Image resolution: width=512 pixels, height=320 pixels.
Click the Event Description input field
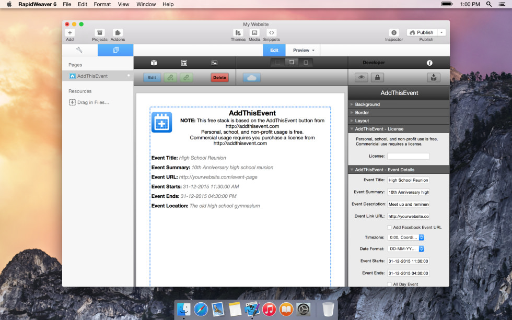(408, 204)
